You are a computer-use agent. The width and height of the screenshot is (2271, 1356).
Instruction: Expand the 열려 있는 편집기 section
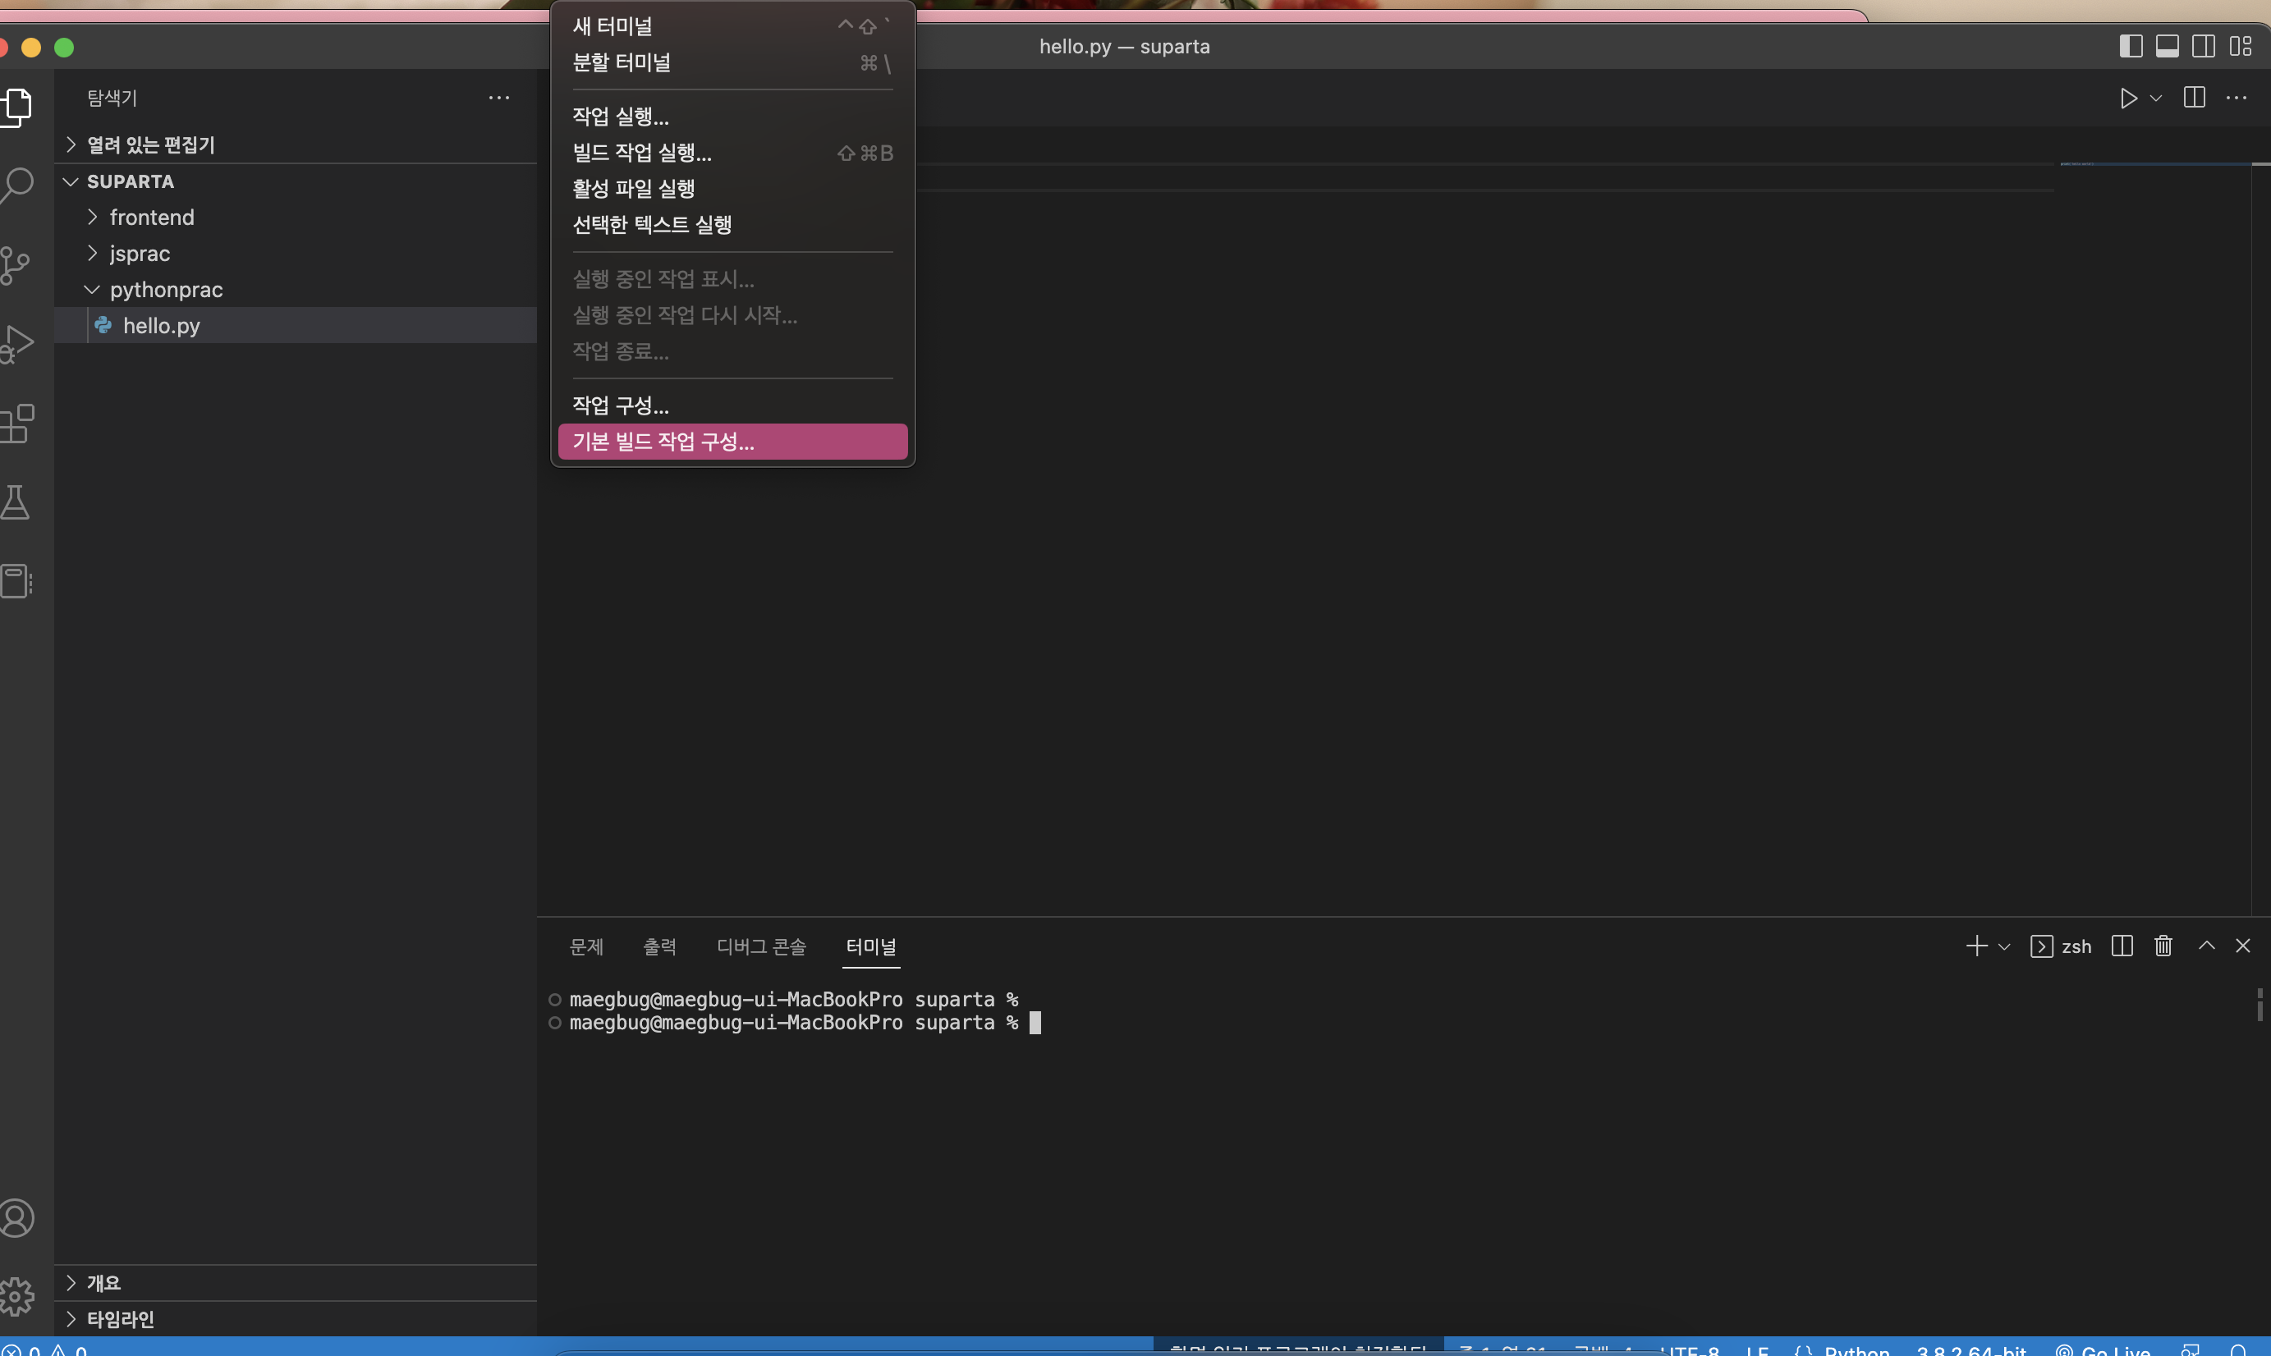296,144
